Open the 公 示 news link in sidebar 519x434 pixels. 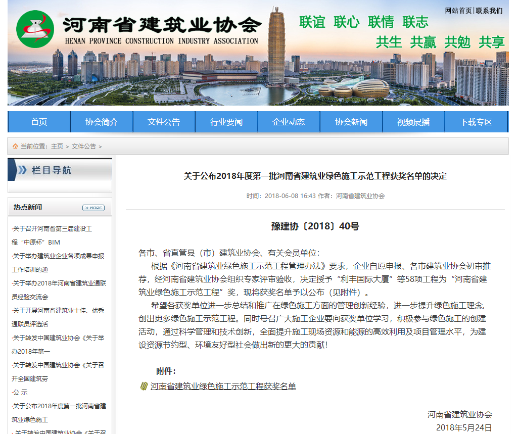click(20, 393)
